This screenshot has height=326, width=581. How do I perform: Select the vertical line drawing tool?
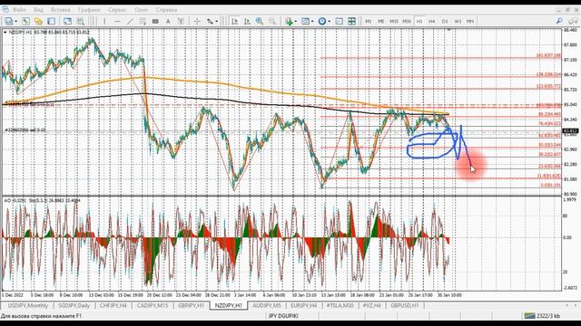tap(104, 22)
